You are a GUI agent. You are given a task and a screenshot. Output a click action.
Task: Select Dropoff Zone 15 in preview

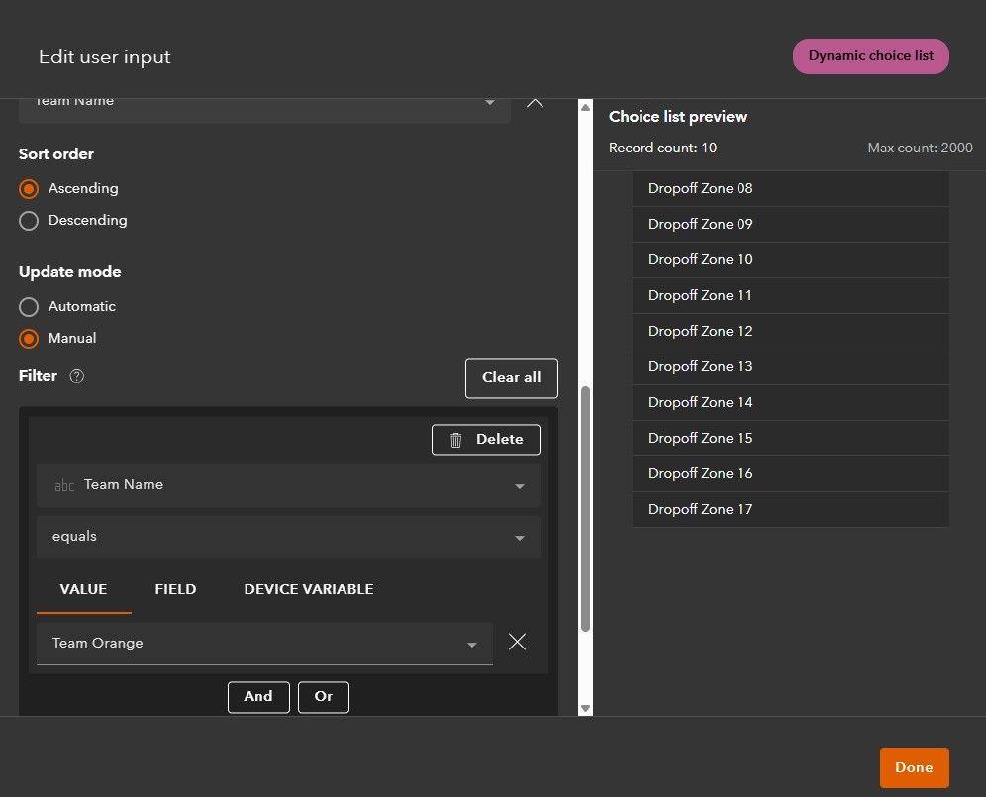[x=790, y=439]
